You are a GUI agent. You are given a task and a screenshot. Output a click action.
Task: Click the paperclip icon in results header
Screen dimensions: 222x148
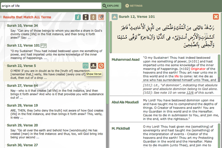pos(101,17)
